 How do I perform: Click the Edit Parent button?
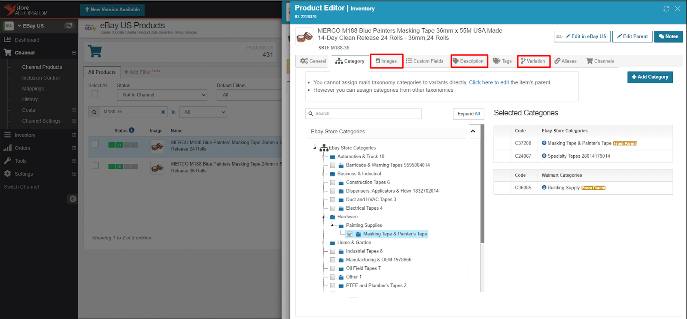coord(632,36)
